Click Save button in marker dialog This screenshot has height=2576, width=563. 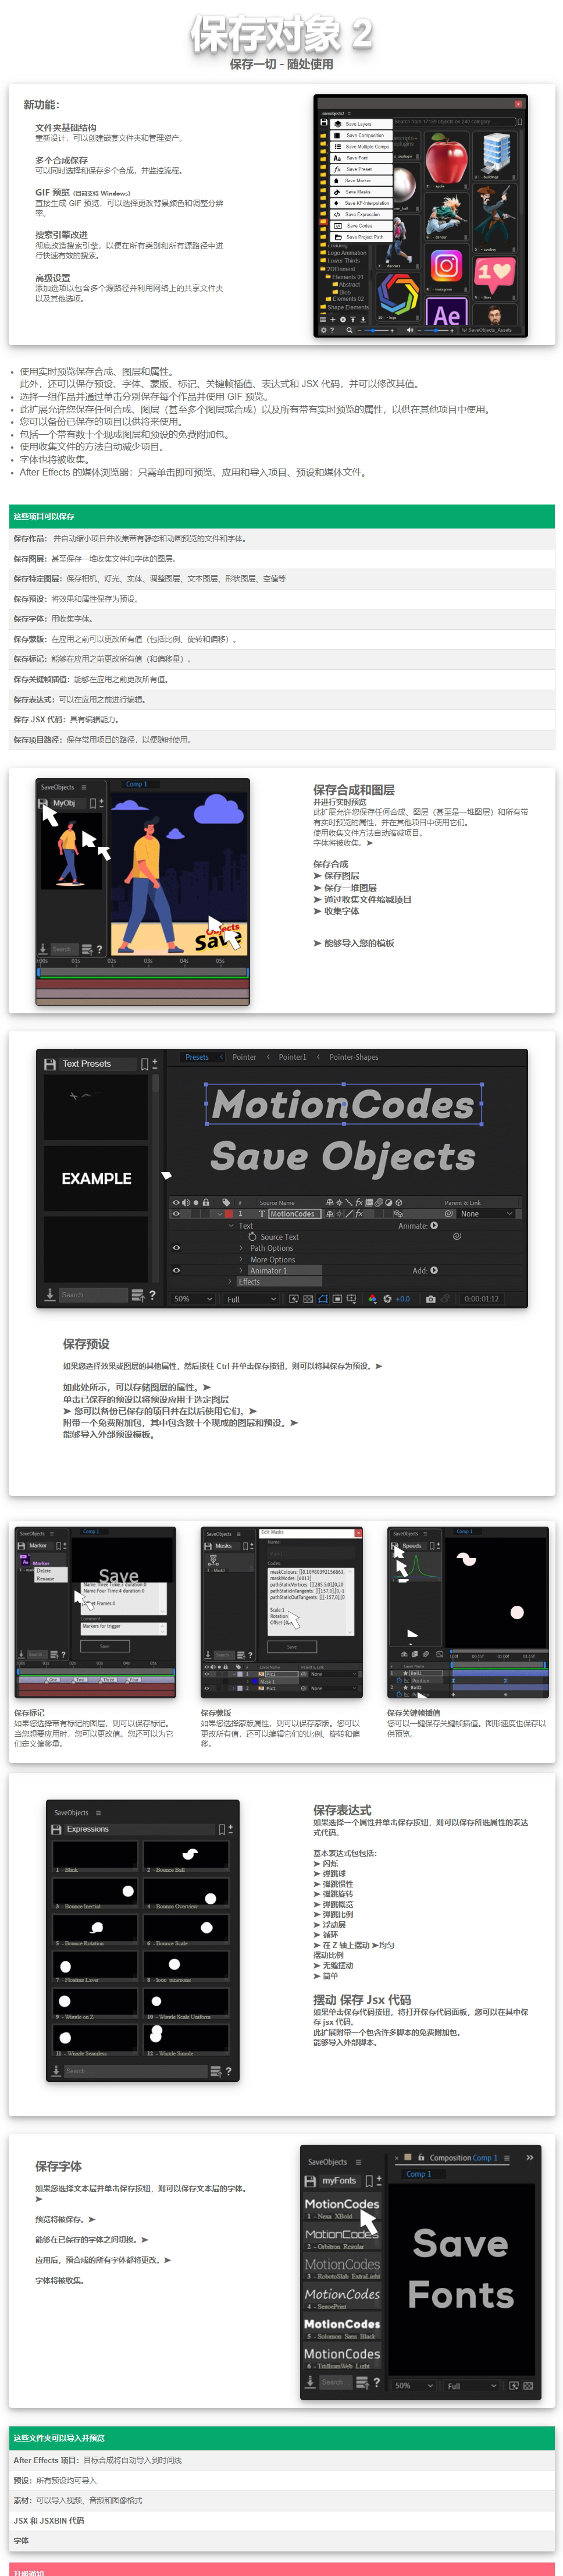[104, 1646]
